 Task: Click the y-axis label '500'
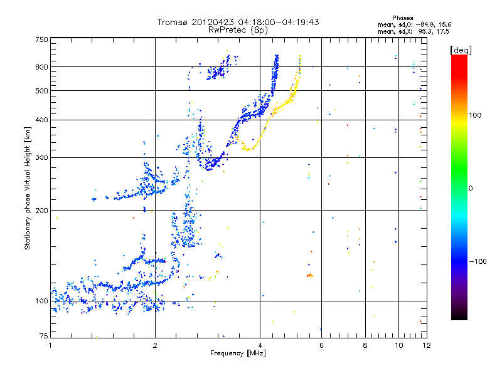41,91
